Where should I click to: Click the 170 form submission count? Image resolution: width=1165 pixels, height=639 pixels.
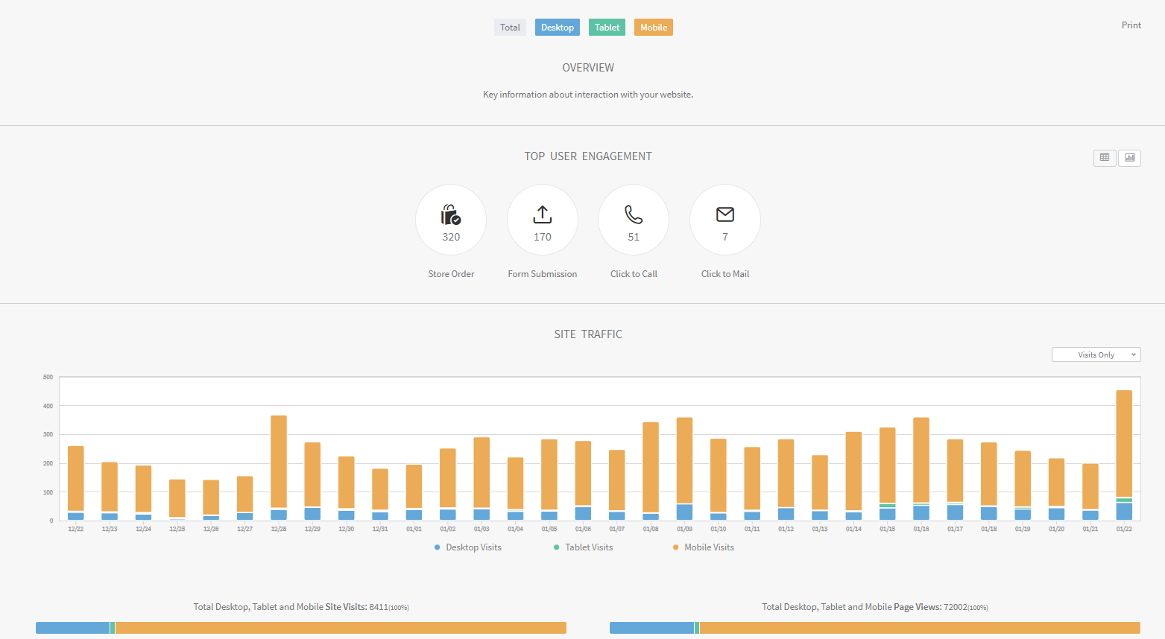tap(543, 237)
